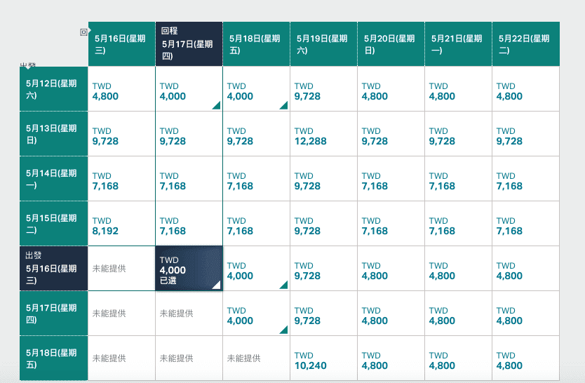The image size is (585, 383).
Task: Select return date column 5月16日(星期三)
Action: [121, 44]
